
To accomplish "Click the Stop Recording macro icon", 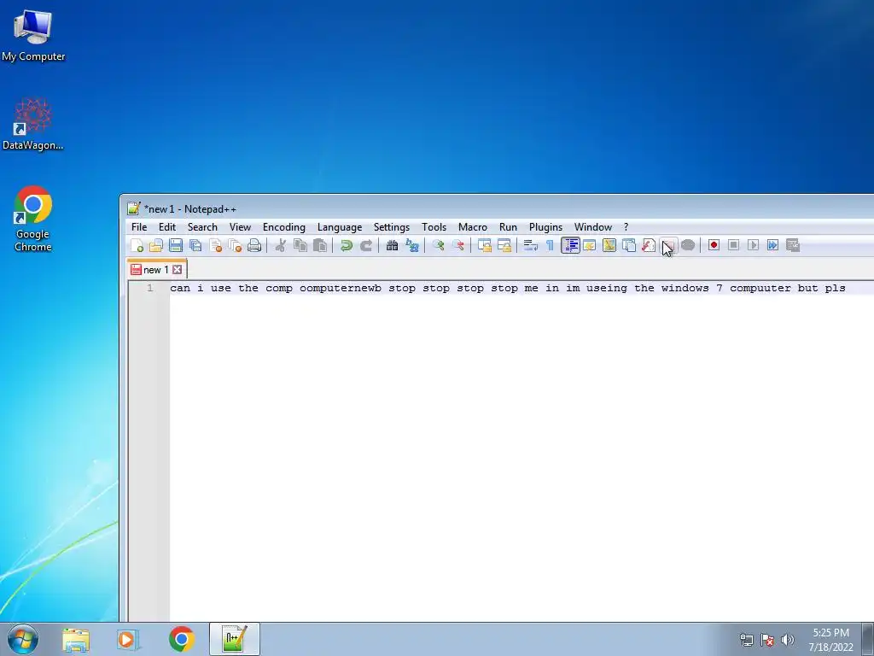I will [733, 245].
